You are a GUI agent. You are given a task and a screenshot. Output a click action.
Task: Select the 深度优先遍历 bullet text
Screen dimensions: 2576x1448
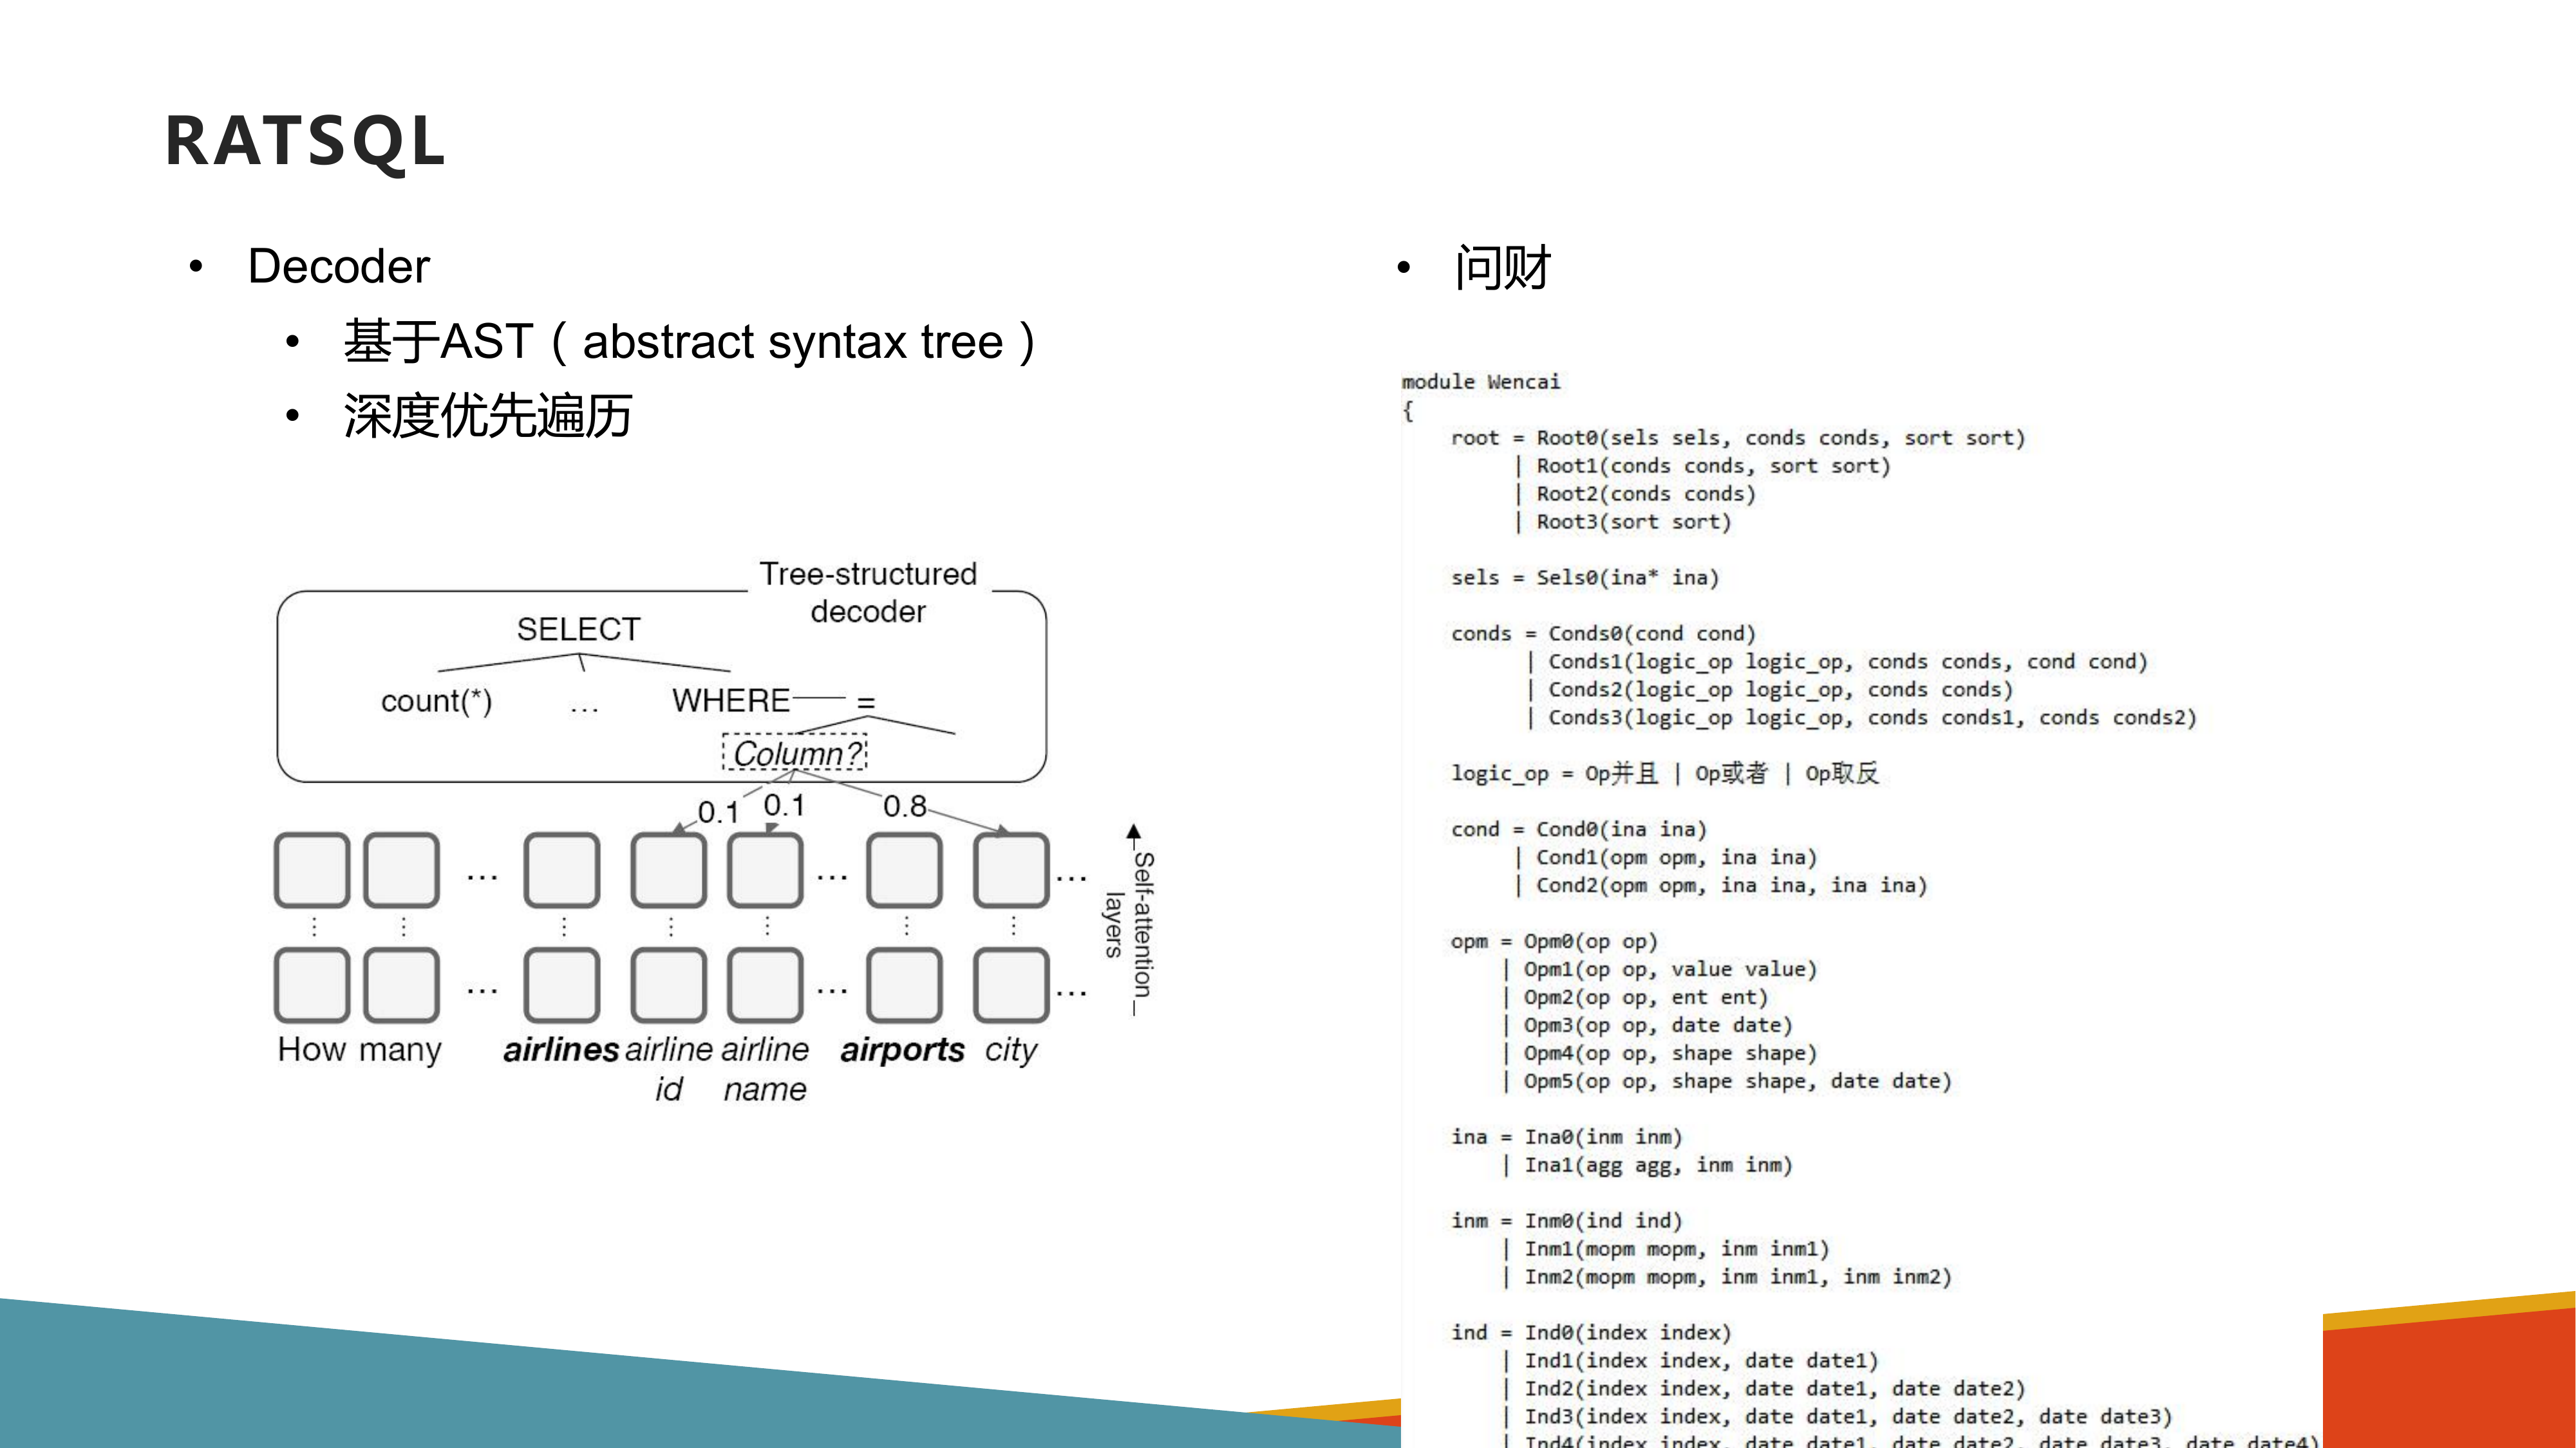pos(488,416)
